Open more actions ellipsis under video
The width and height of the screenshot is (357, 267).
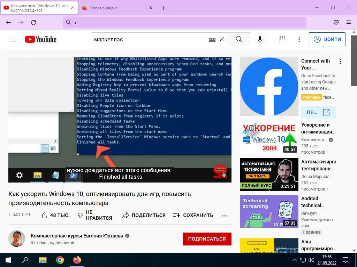click(225, 216)
